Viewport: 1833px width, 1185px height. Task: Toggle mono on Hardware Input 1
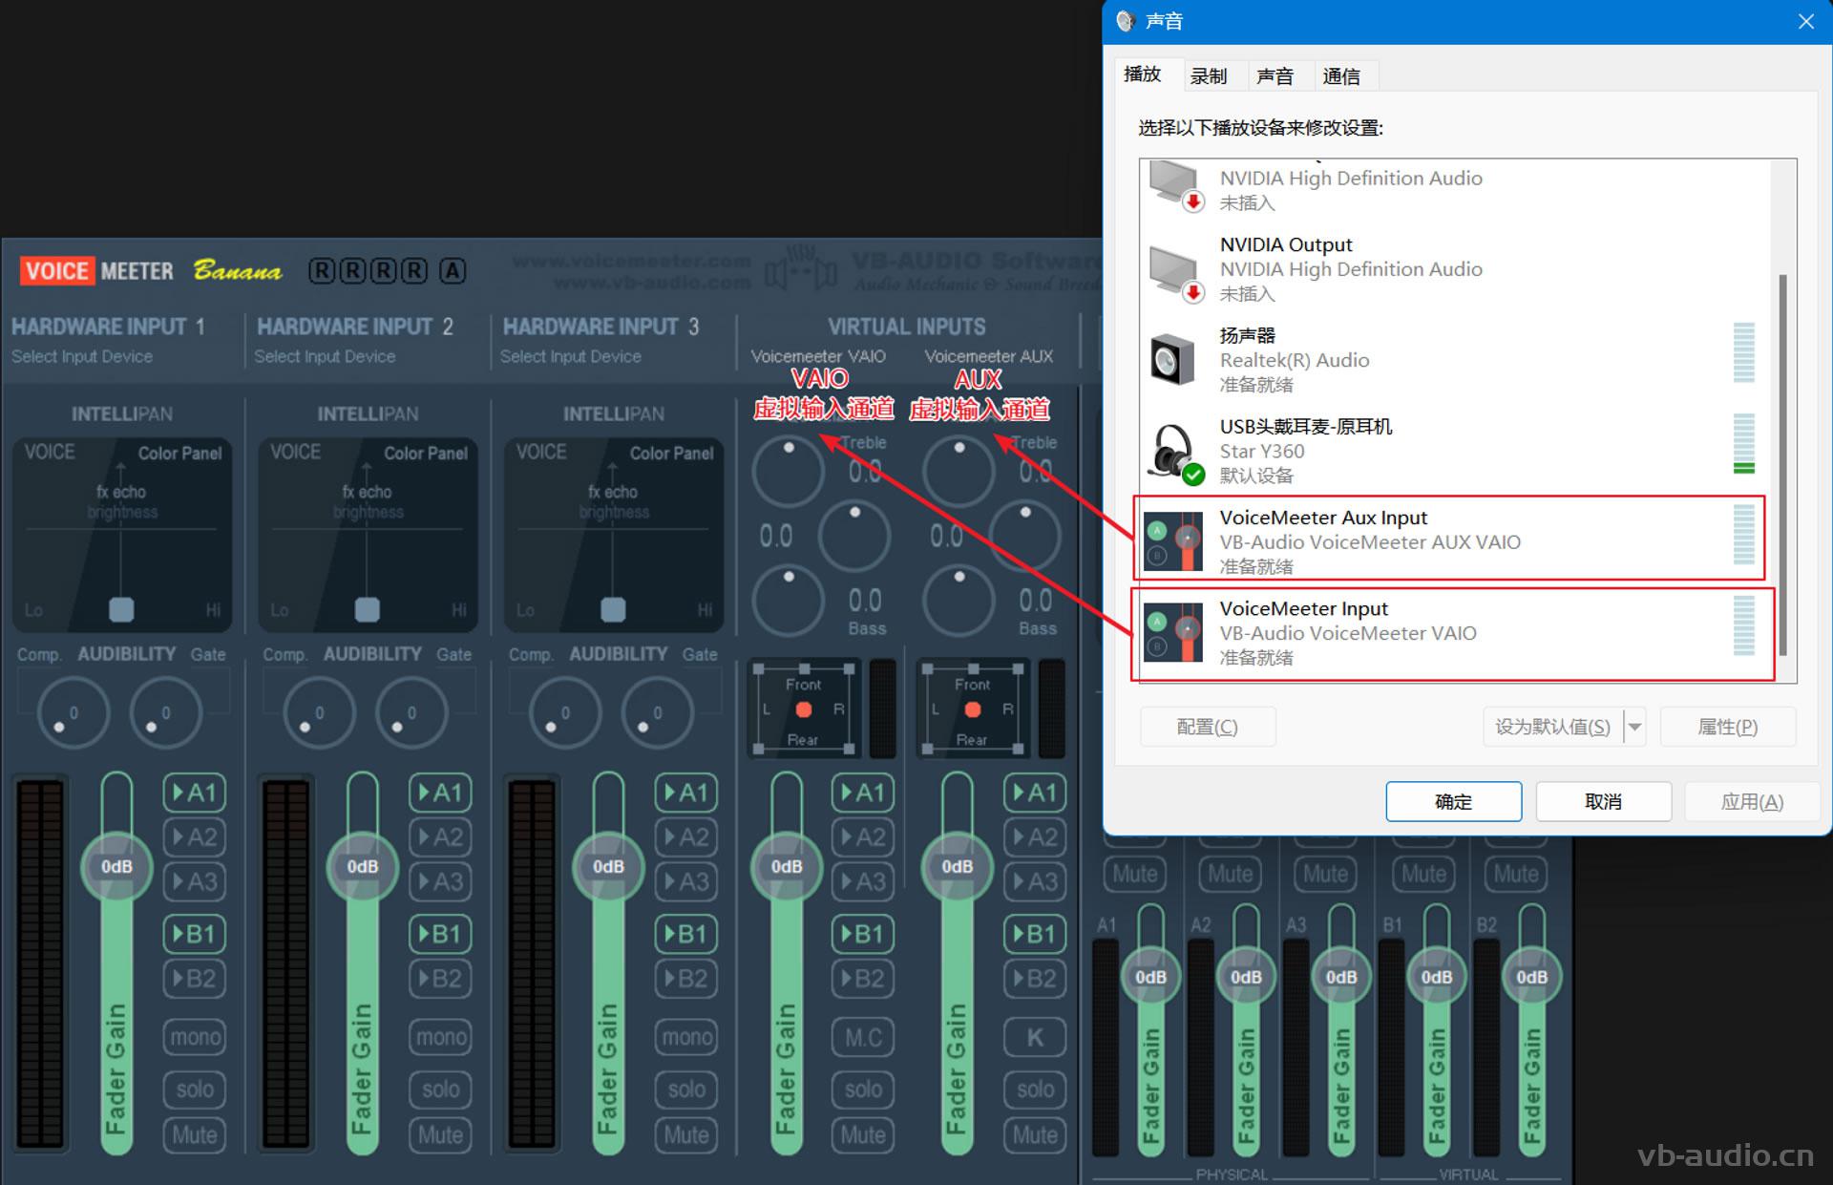click(x=195, y=1037)
